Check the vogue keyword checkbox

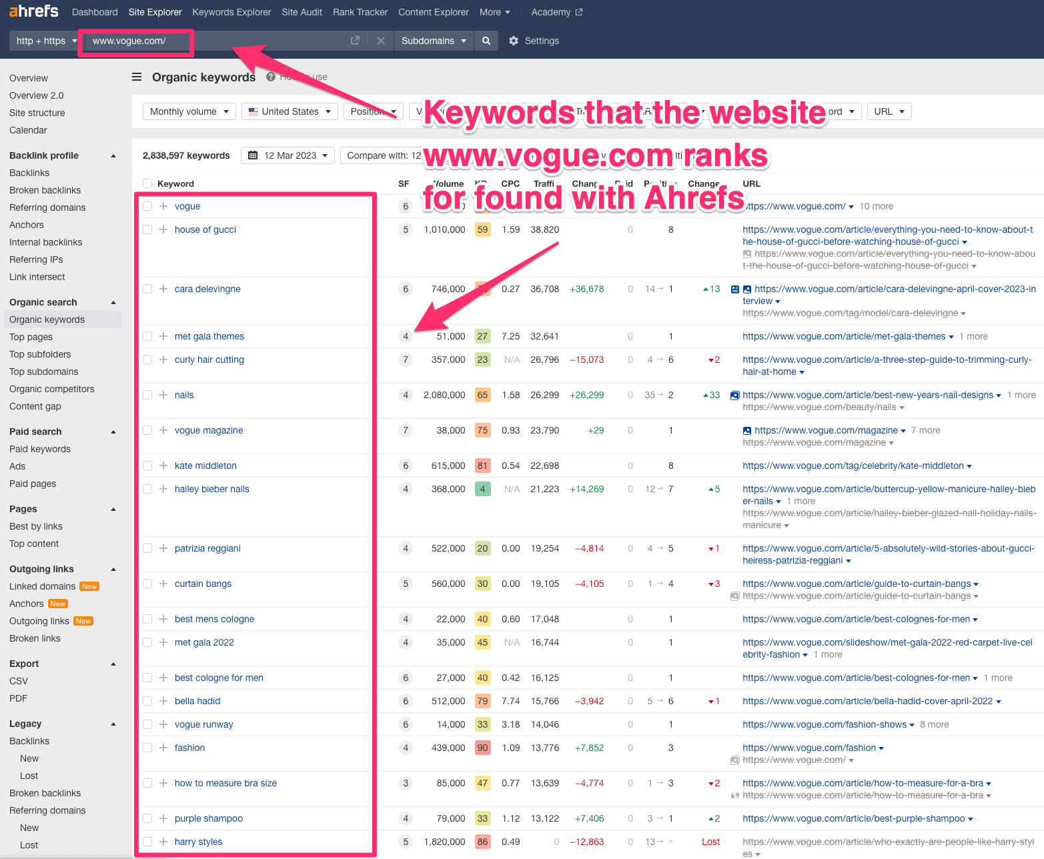(x=147, y=206)
